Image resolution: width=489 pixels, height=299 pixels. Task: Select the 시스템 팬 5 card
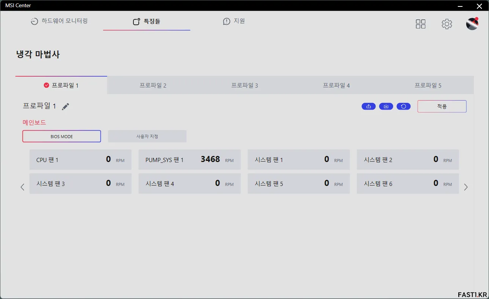click(x=299, y=184)
